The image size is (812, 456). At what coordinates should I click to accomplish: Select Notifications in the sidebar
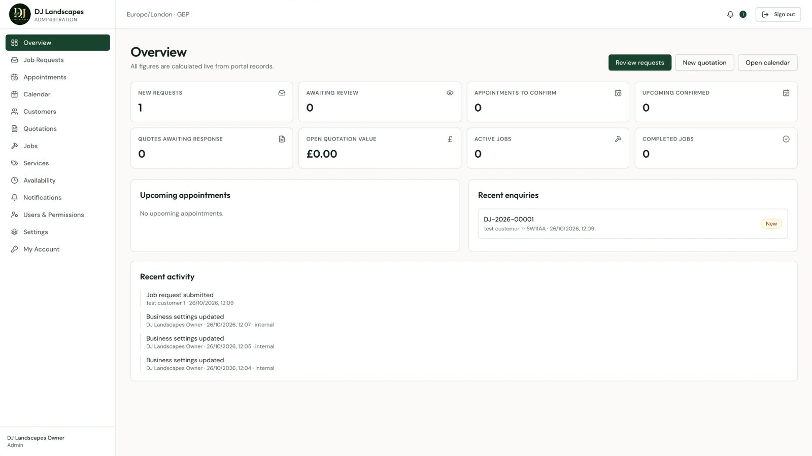57,198
